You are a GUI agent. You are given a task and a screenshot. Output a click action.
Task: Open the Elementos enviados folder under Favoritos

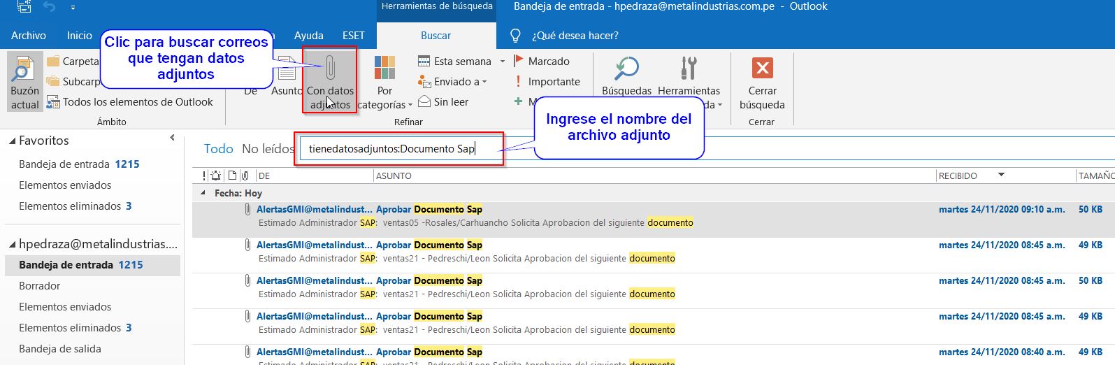tap(65, 185)
